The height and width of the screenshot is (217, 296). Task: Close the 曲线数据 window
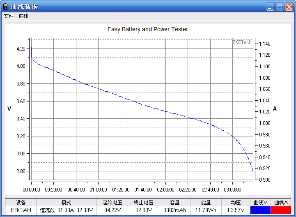[289, 7]
